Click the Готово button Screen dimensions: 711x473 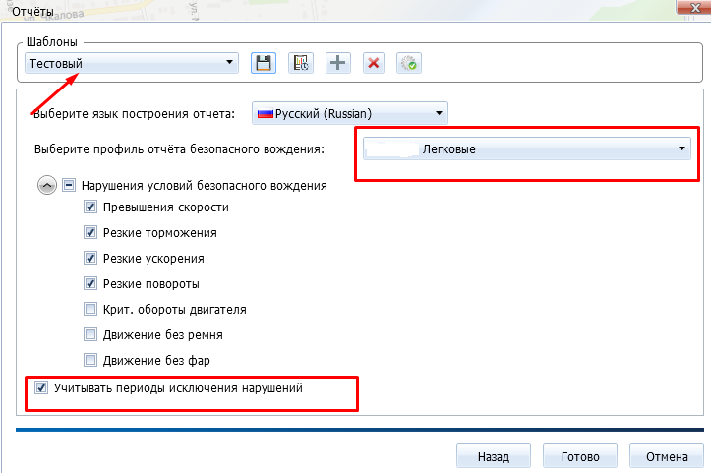pyautogui.click(x=579, y=457)
